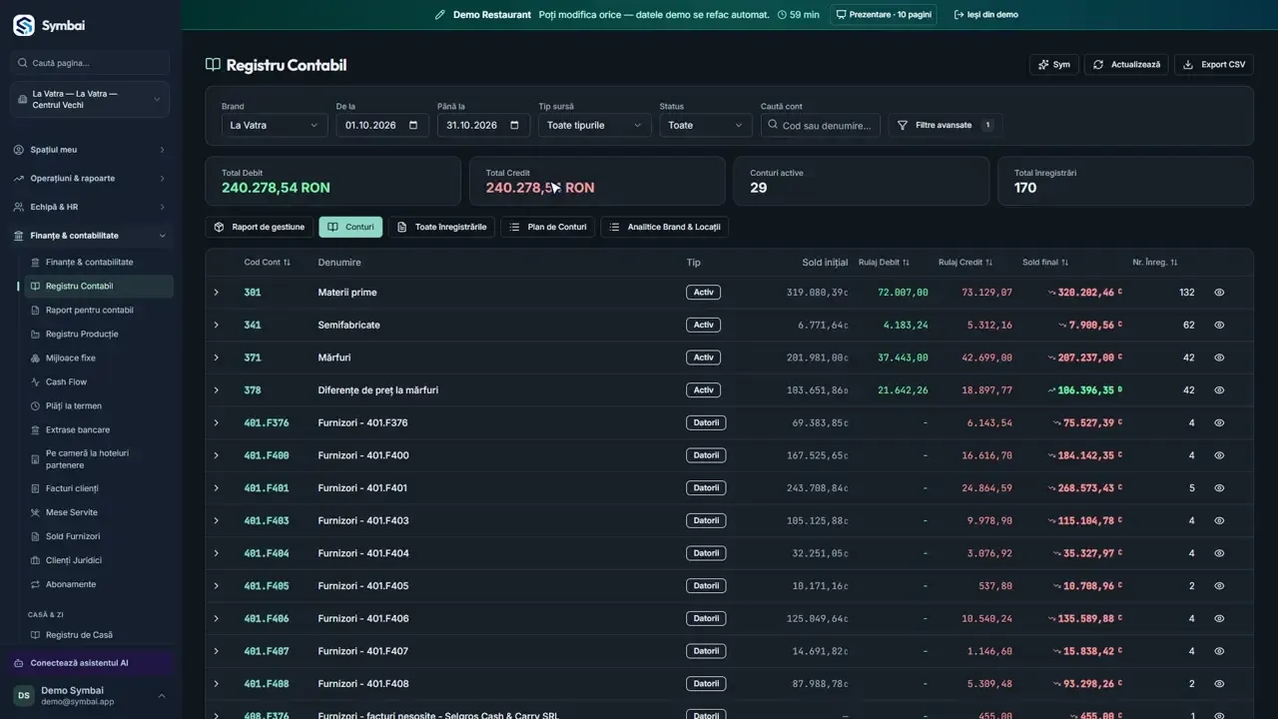Open the Sym AI sparkle button
Image resolution: width=1278 pixels, height=719 pixels.
click(1053, 64)
